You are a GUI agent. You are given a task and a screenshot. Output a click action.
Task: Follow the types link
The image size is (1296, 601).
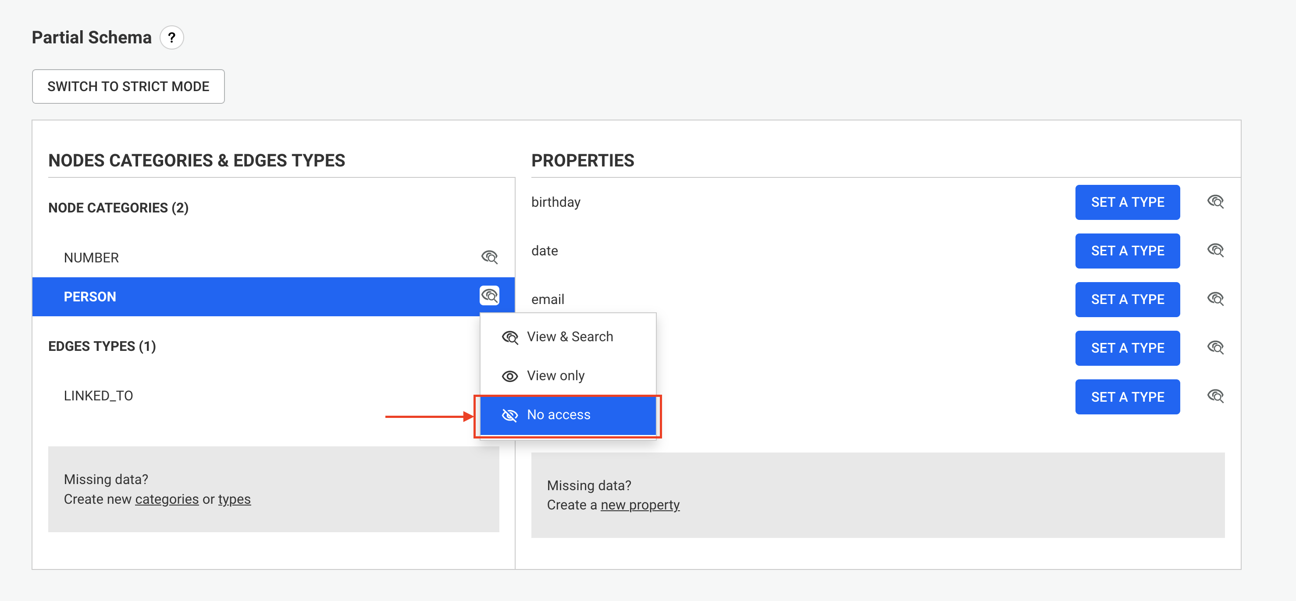pyautogui.click(x=234, y=499)
